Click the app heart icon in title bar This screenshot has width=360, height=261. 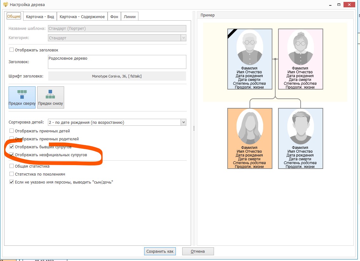[5, 5]
